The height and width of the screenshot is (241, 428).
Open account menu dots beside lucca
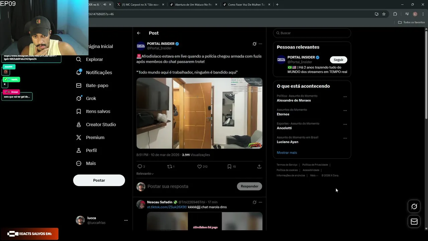pos(126,220)
